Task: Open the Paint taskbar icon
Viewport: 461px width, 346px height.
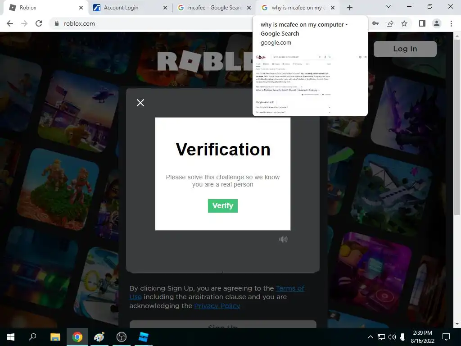Action: (99, 337)
